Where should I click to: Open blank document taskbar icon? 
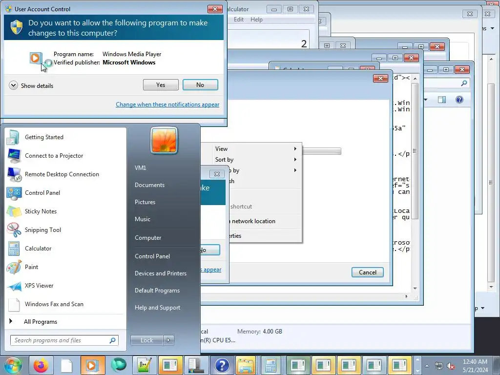(66, 365)
